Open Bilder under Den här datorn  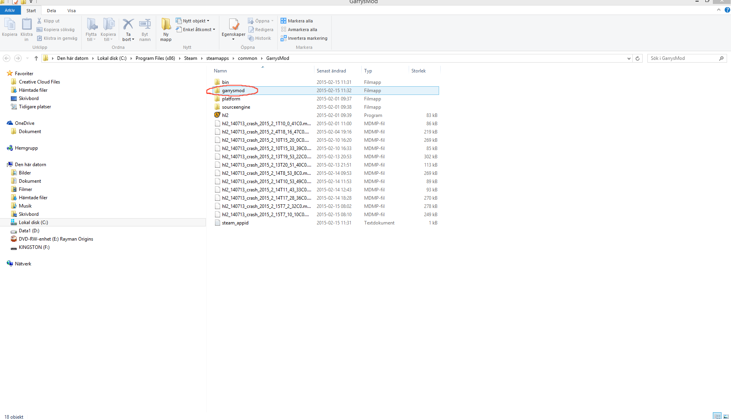(25, 173)
